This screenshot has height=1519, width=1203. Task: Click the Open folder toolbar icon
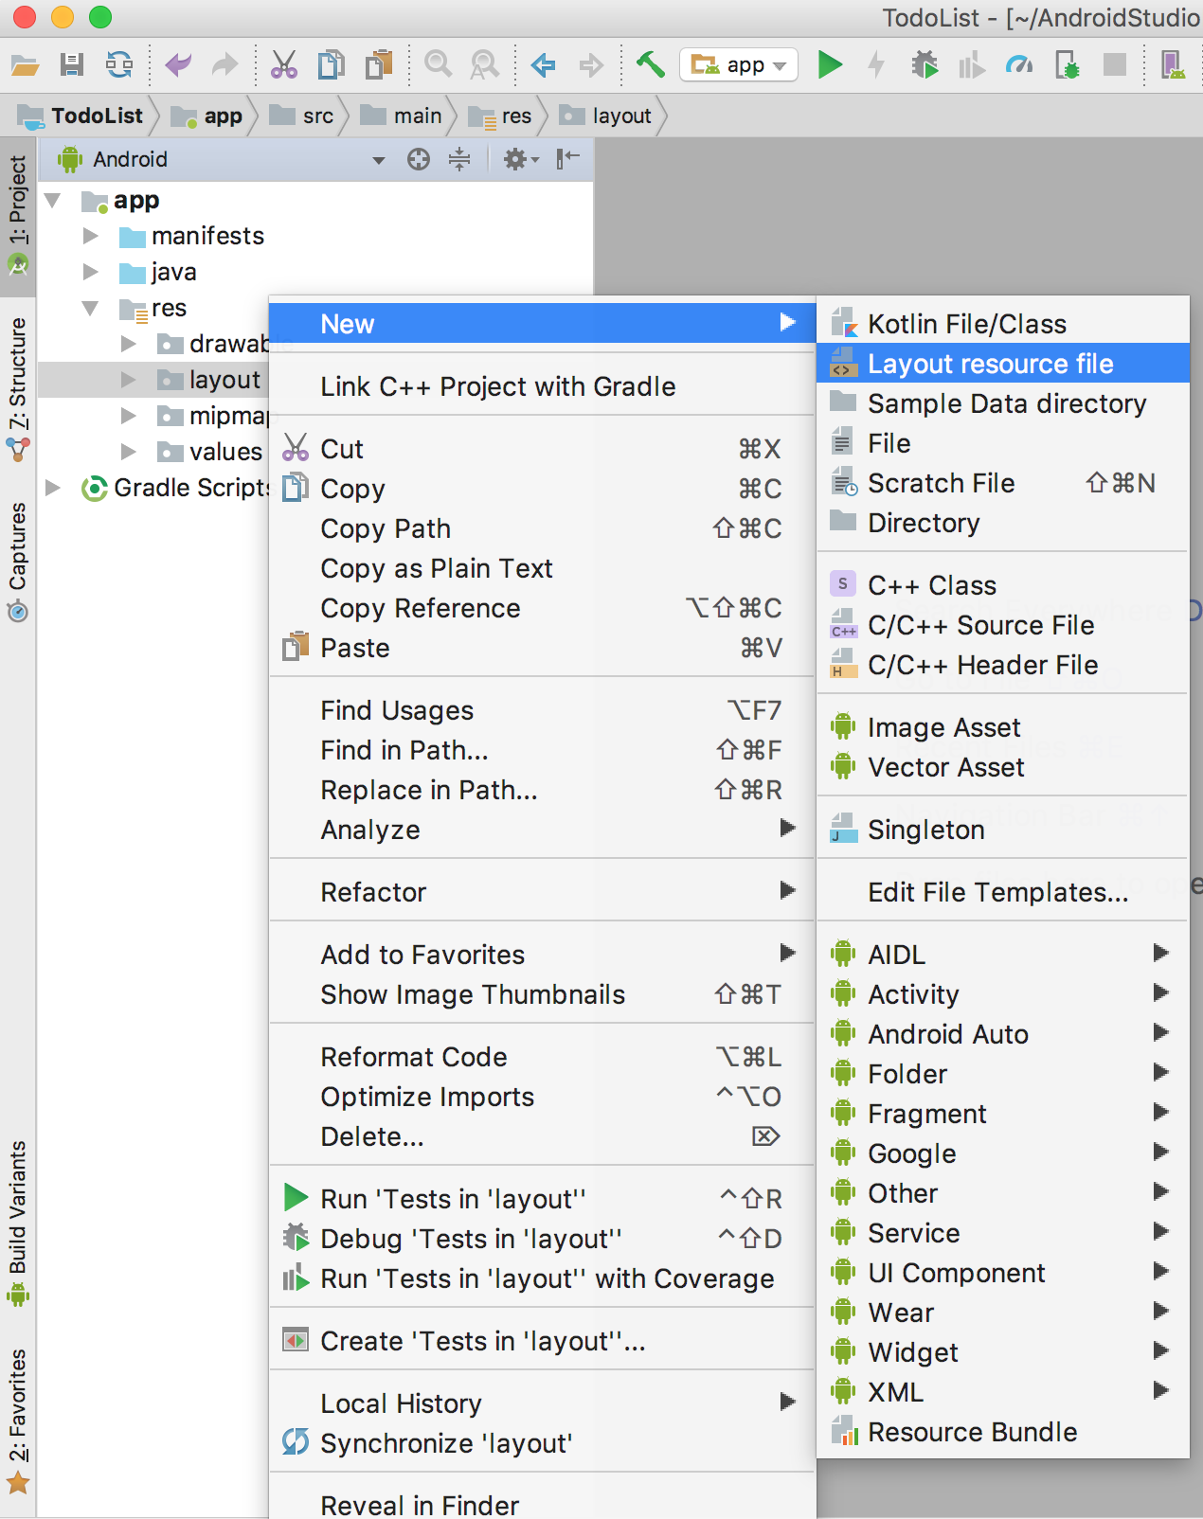pos(25,65)
